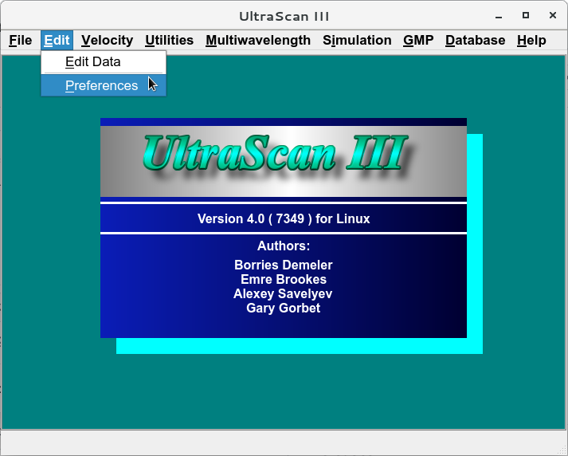
Task: Open the Simulation menu
Action: tap(357, 40)
